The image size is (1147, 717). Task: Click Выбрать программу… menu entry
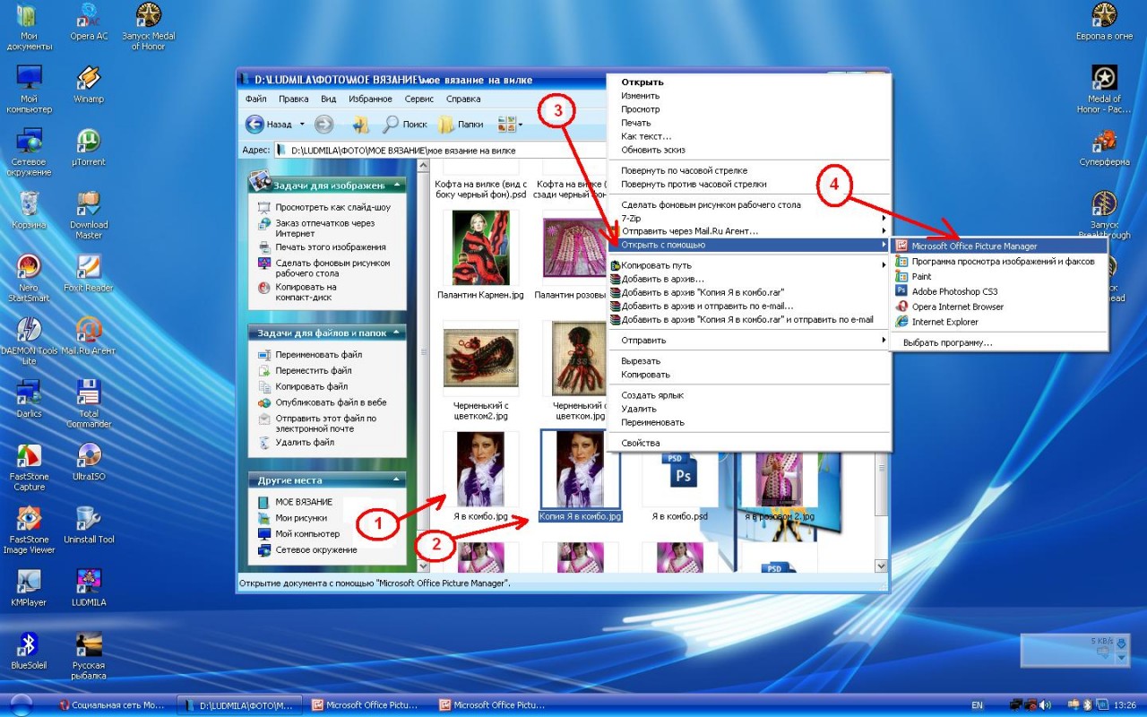coord(999,342)
